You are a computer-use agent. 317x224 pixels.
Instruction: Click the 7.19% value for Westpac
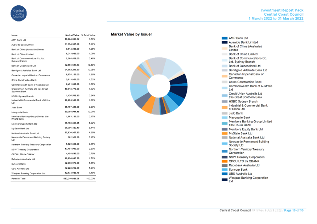pos(92,173)
